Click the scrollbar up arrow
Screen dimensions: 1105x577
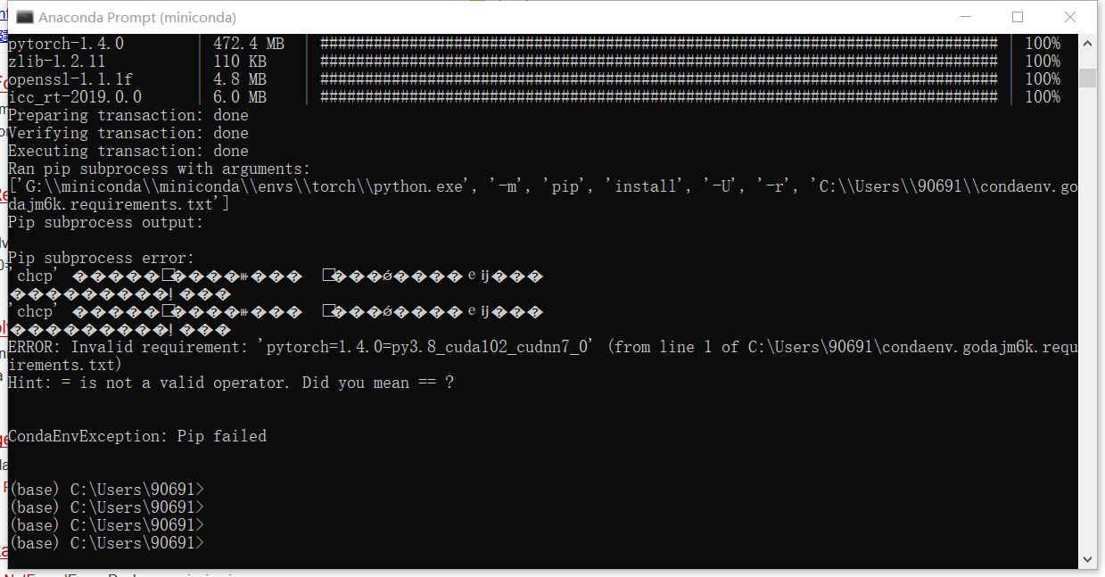(1089, 42)
